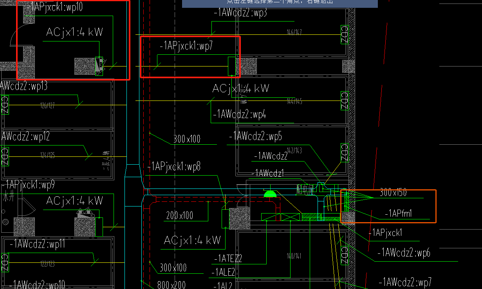Click the -1AWcdz2:wp6 label

click(404, 253)
